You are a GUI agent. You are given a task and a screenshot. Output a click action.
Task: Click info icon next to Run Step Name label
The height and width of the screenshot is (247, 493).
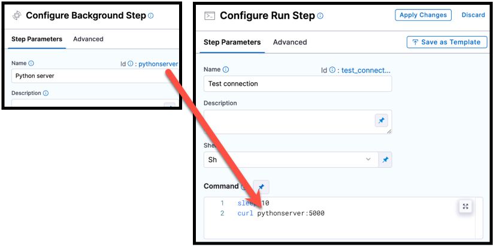click(x=226, y=70)
